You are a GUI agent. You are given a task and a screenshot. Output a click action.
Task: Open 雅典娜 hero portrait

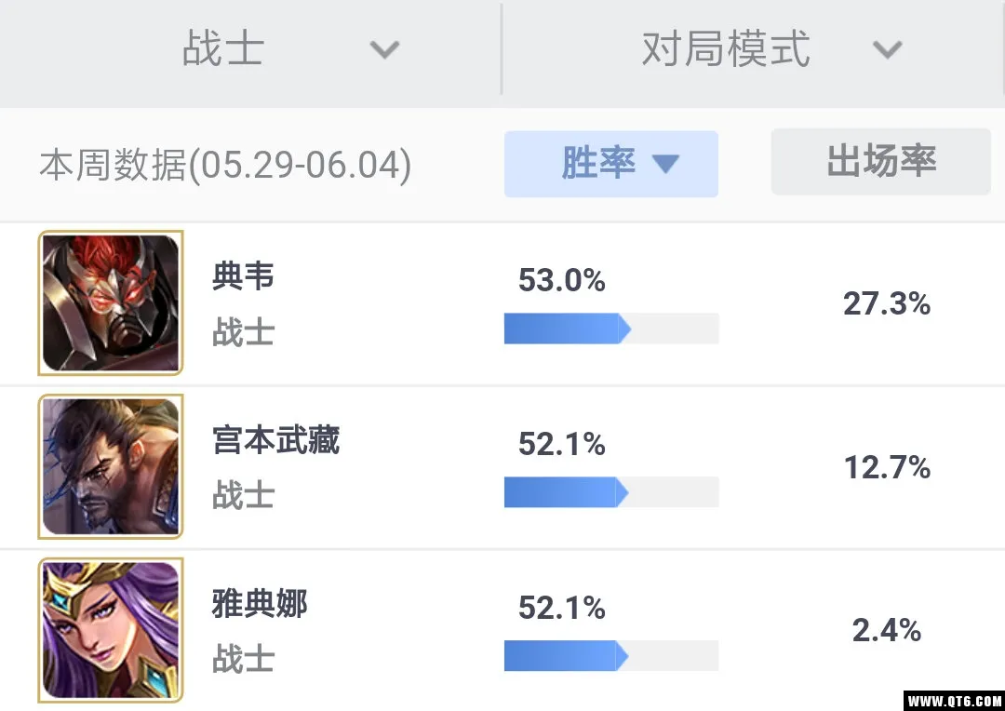point(111,630)
